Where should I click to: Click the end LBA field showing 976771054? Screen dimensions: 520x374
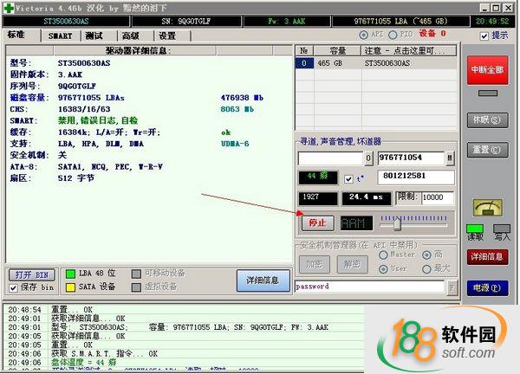coord(411,158)
